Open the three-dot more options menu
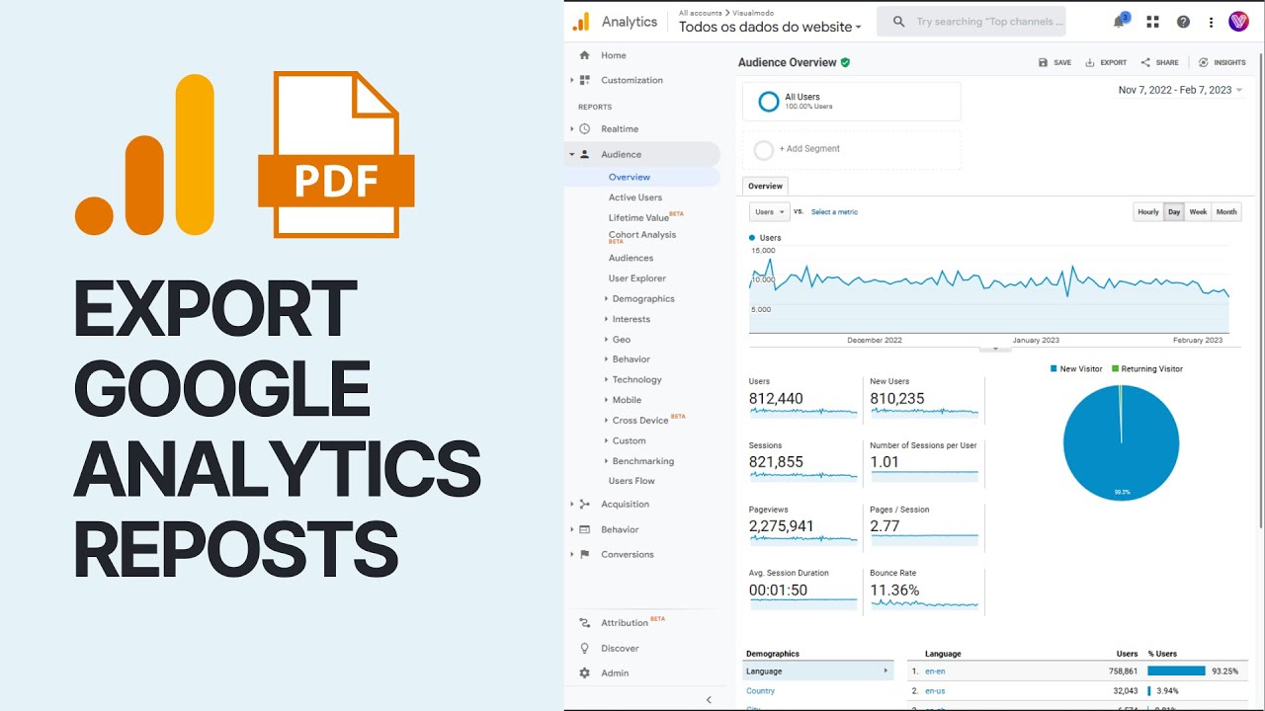1265x711 pixels. (1212, 22)
